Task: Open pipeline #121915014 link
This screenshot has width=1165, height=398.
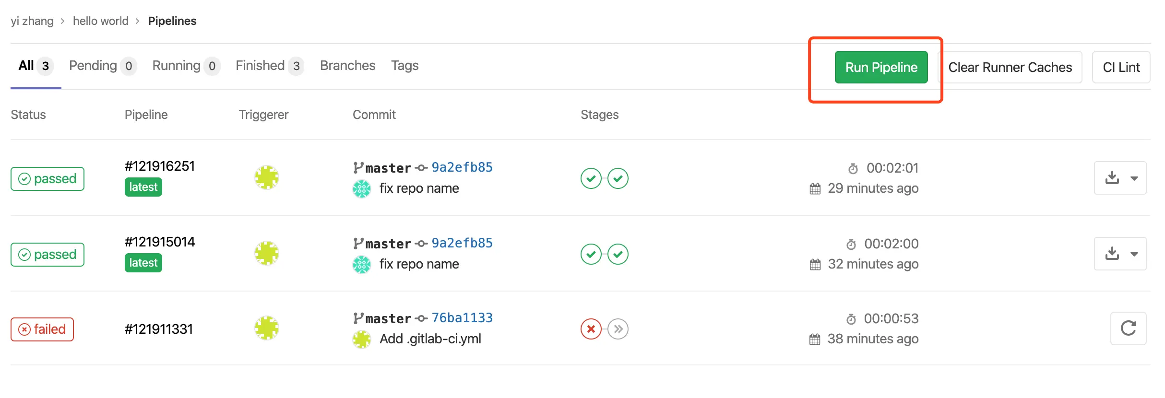Action: tap(160, 242)
